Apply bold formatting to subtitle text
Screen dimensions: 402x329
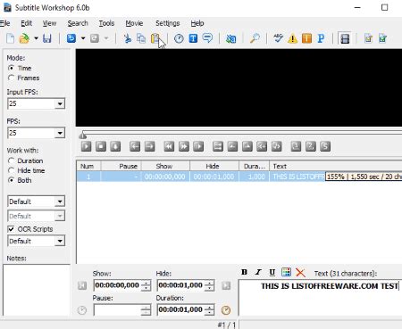tap(244, 272)
